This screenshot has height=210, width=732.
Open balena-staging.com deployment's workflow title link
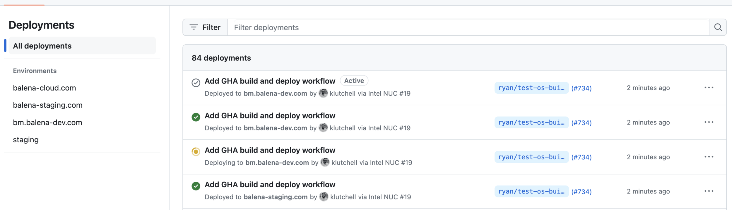click(270, 185)
